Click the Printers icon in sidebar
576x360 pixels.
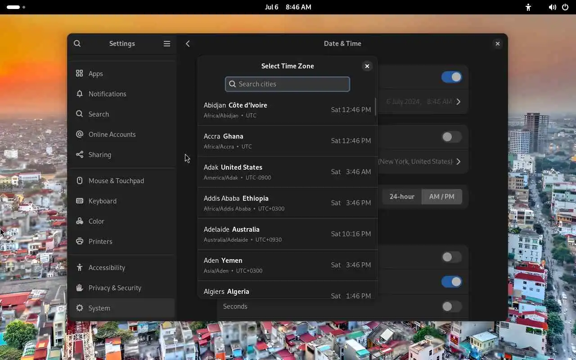80,241
